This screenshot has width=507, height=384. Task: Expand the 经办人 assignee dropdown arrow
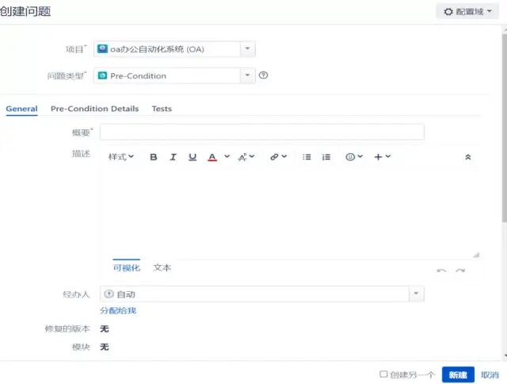[417, 294]
